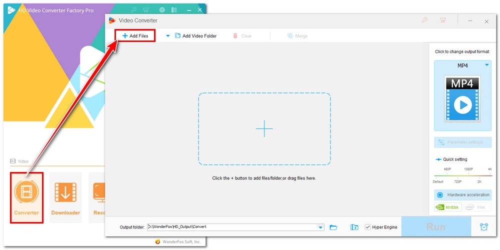Click the 1080P label on quick setting

coord(468,169)
